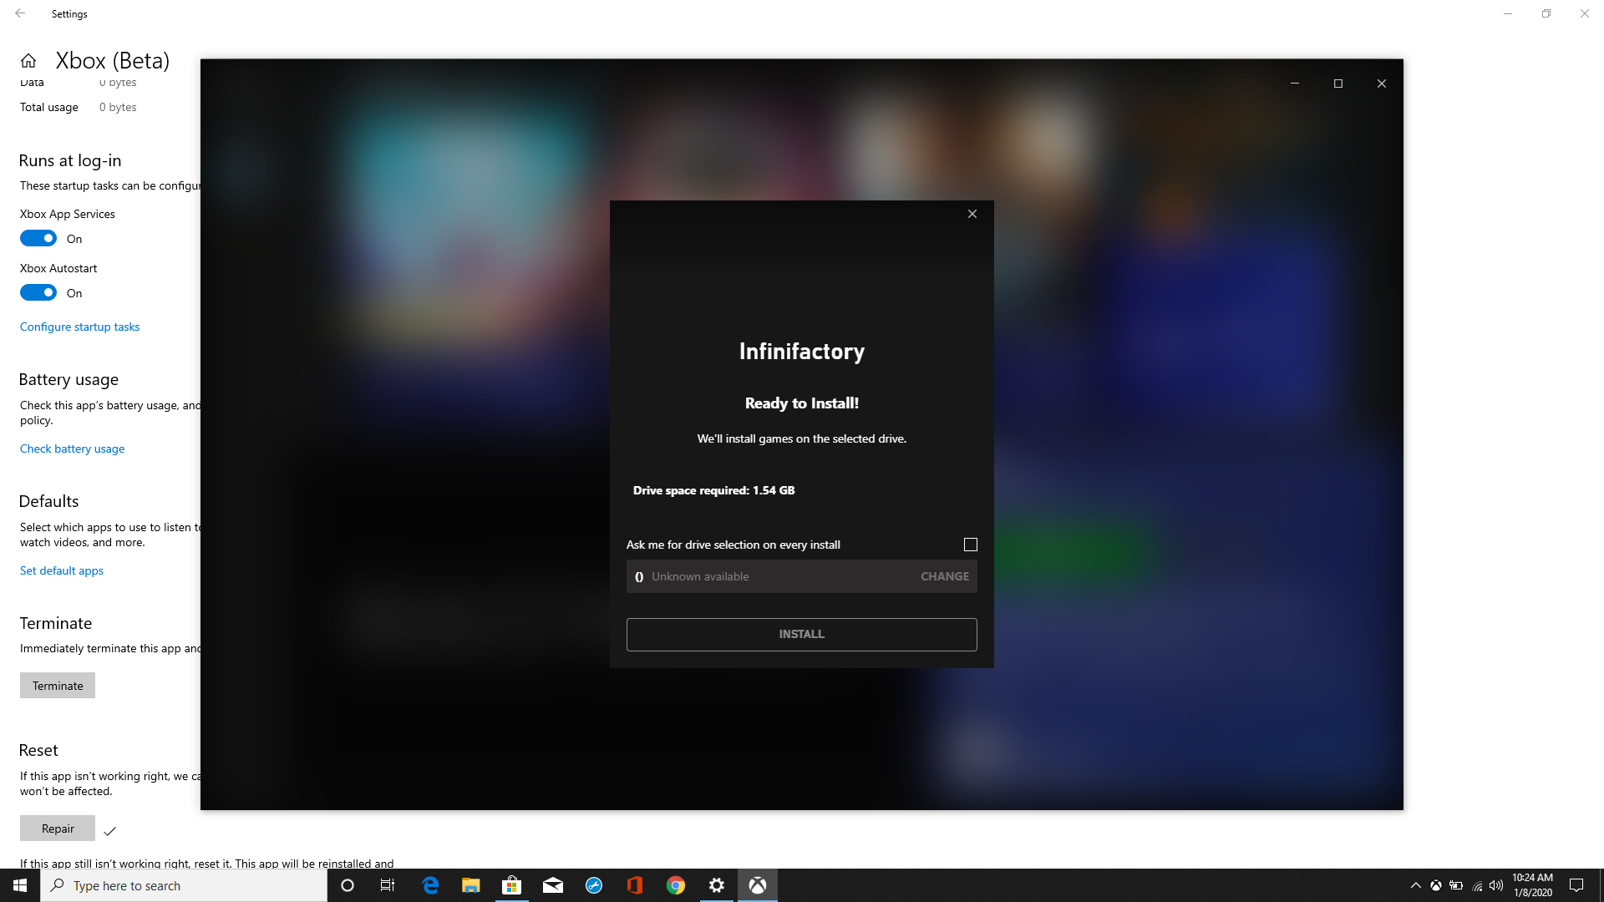Open Configure startup tasks link

80,327
